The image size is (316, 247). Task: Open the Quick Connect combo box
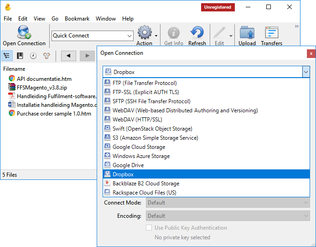point(93,36)
